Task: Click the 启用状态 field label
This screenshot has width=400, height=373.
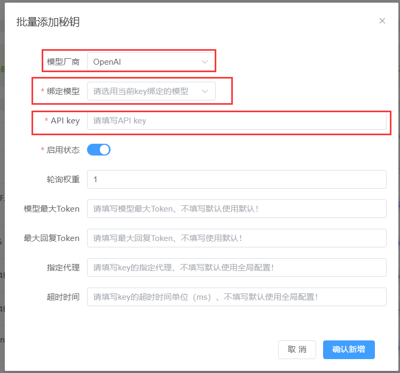Action: [x=63, y=150]
